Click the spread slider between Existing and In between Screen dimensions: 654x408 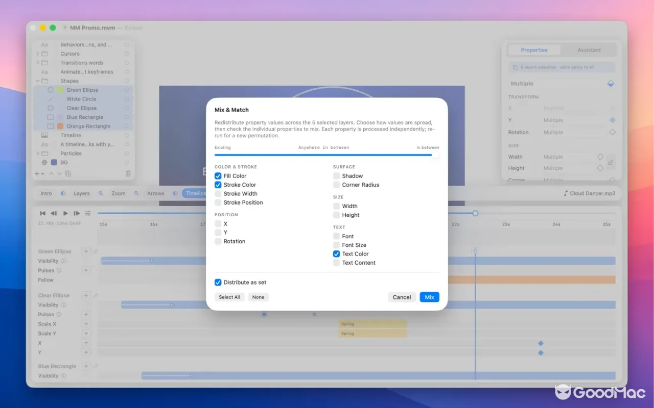327,155
